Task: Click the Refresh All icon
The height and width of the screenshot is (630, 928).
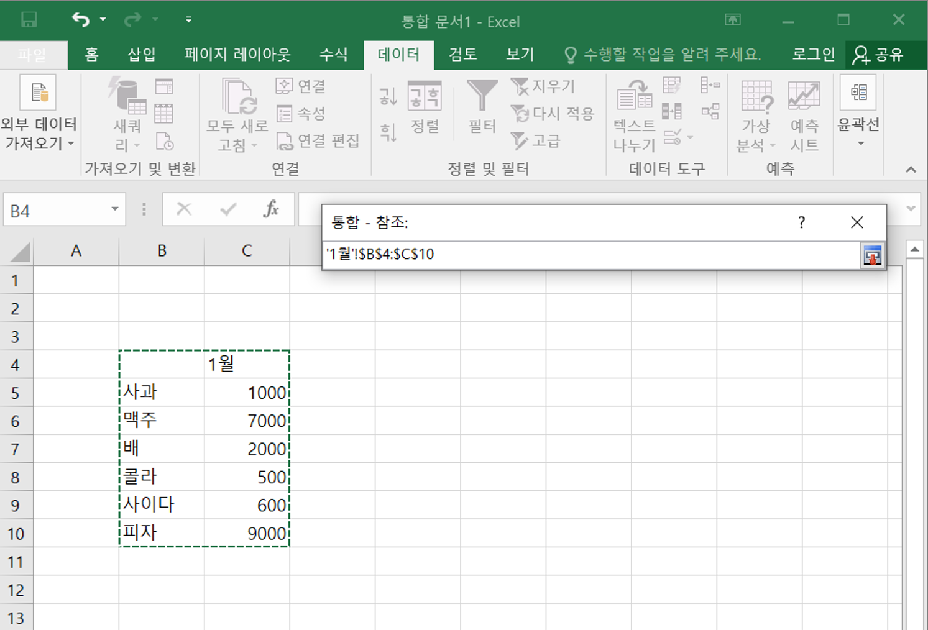Action: 238,99
